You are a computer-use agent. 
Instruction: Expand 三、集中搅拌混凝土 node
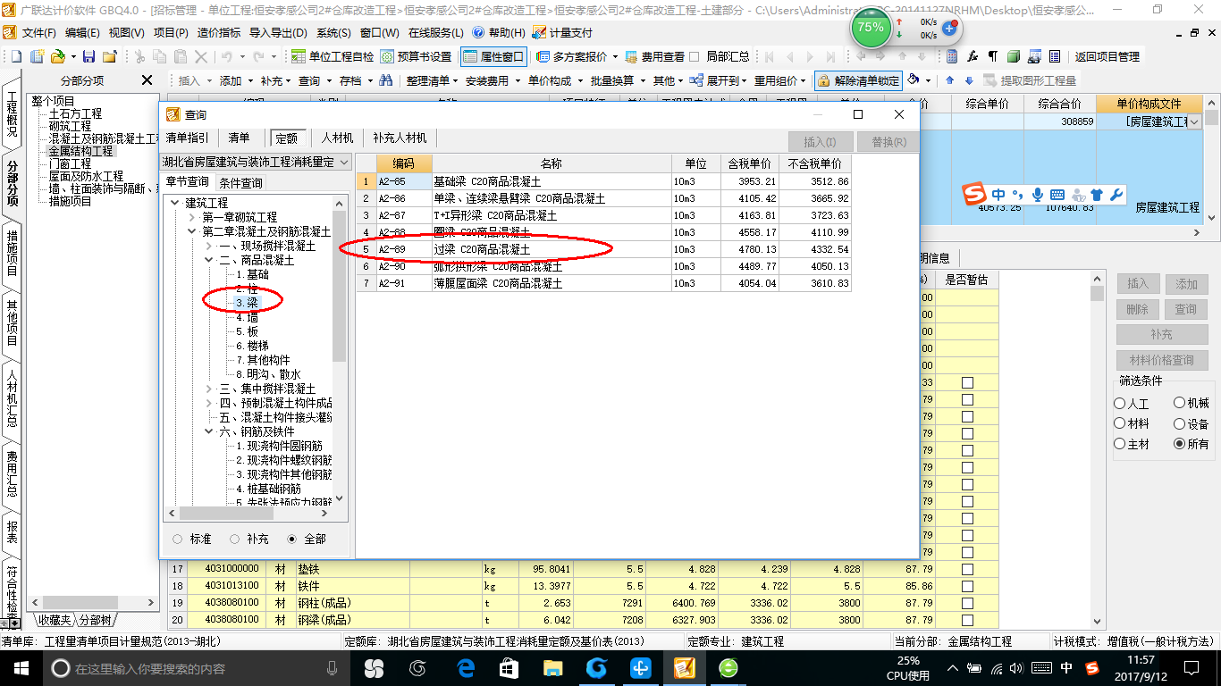pyautogui.click(x=210, y=389)
